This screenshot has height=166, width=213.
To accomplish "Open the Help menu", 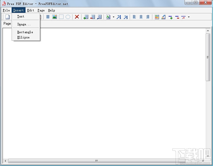I will pyautogui.click(x=51, y=10).
